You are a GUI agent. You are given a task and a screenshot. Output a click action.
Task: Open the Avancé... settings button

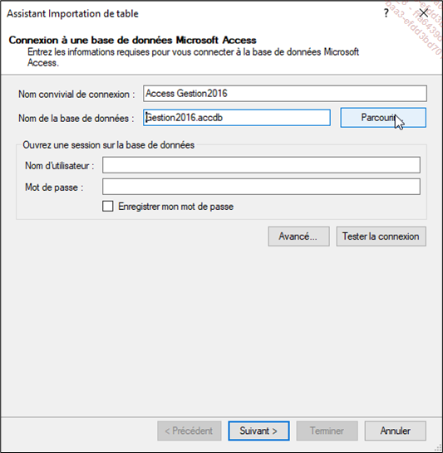[x=298, y=236]
